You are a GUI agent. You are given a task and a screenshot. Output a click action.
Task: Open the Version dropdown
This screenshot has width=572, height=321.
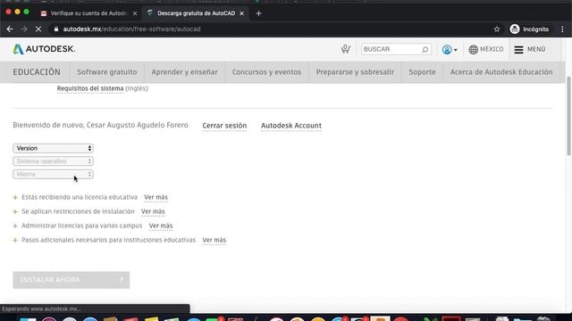click(53, 148)
